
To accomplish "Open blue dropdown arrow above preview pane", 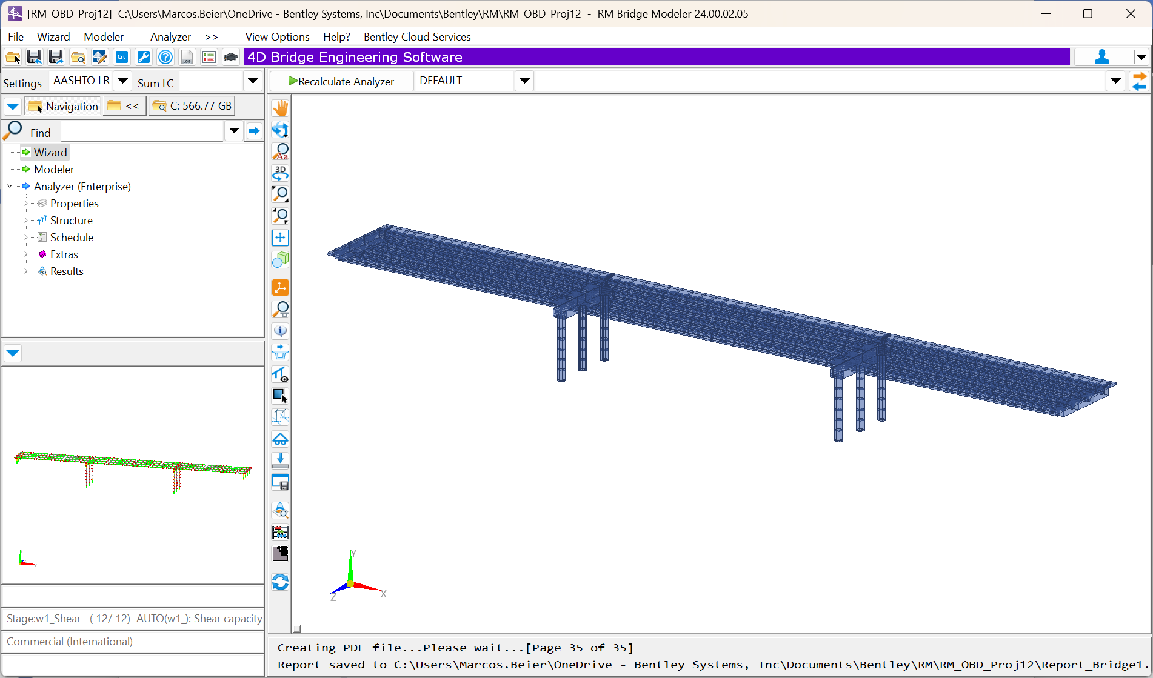I will 13,353.
